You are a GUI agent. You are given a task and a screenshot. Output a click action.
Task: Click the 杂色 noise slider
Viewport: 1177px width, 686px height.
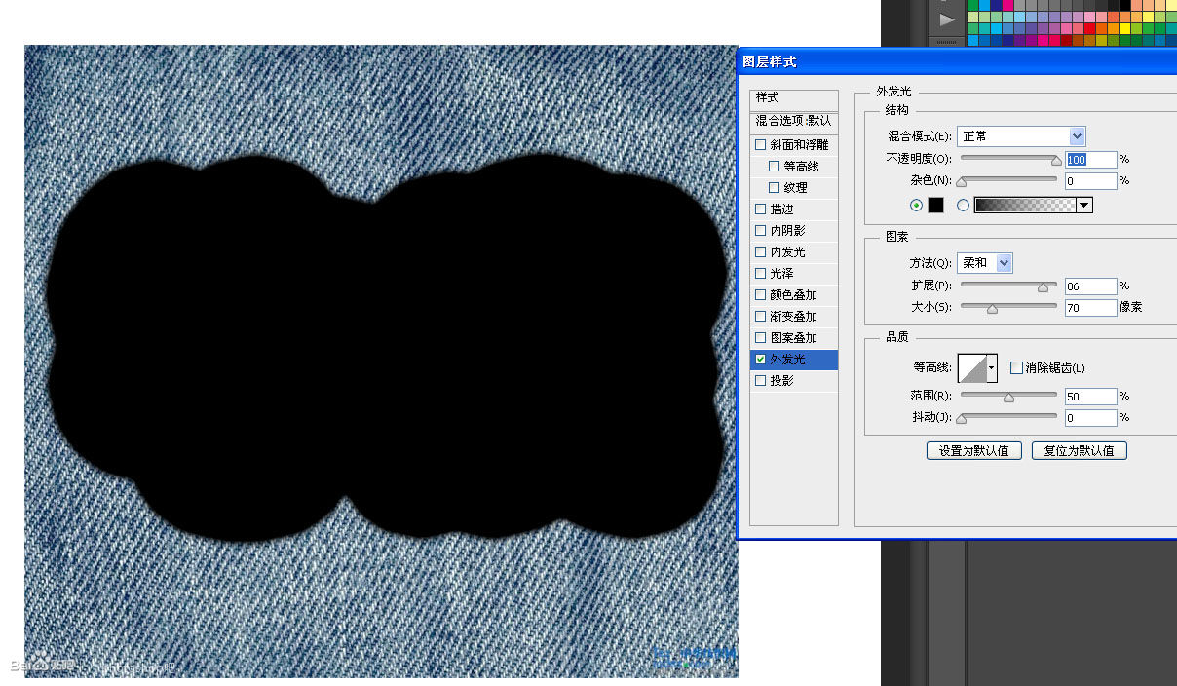pos(1008,180)
